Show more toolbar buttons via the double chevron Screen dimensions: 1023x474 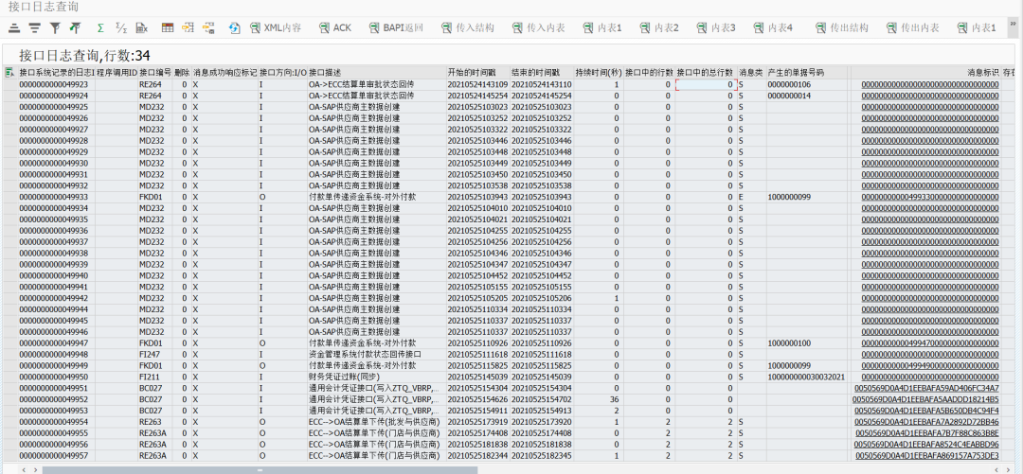click(1014, 24)
